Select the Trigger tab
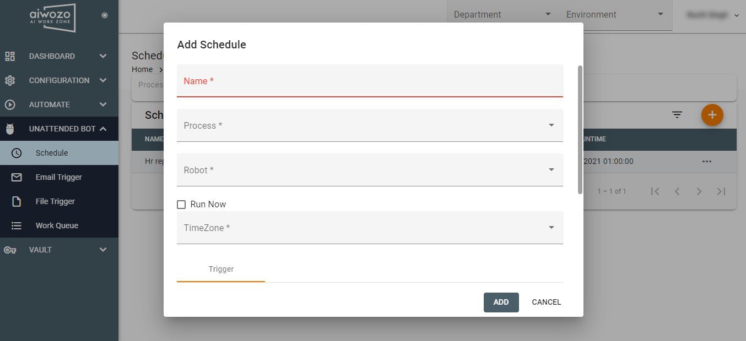The height and width of the screenshot is (341, 746). (221, 269)
